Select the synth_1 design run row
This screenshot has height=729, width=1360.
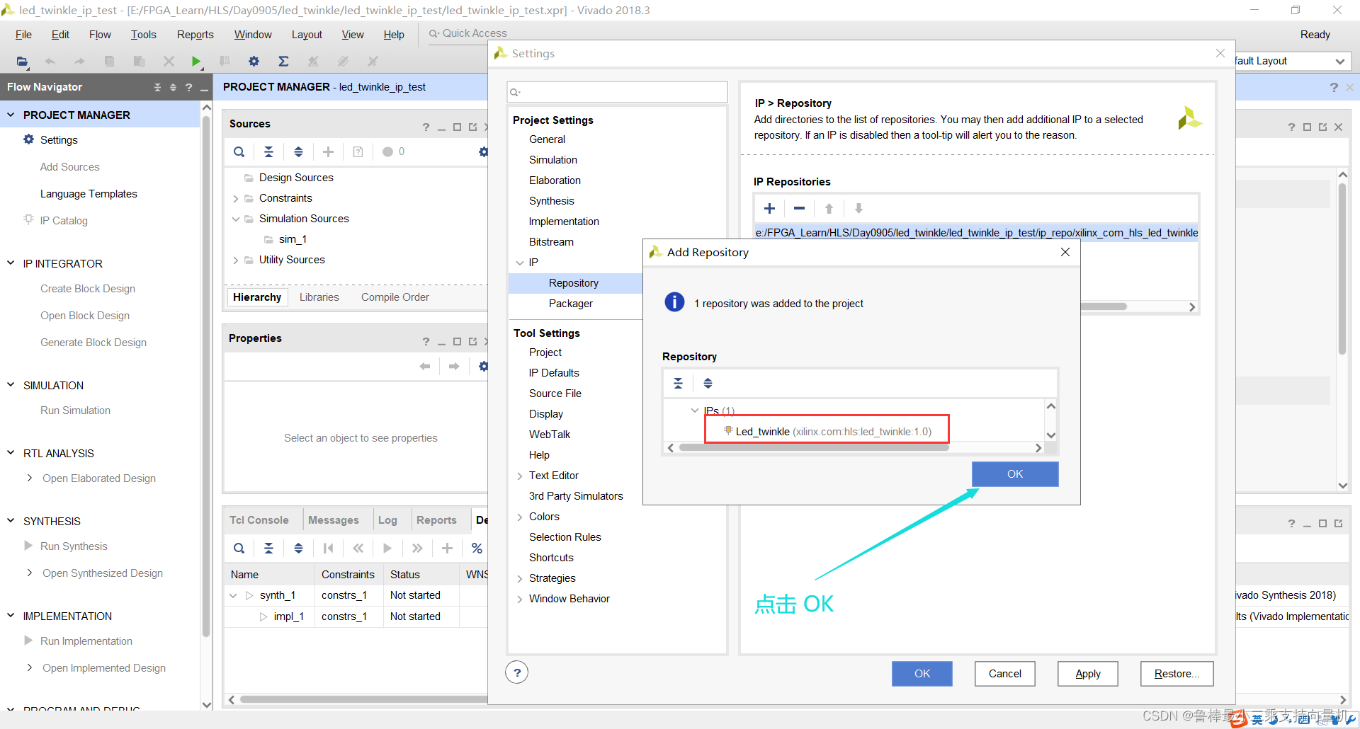coord(356,595)
